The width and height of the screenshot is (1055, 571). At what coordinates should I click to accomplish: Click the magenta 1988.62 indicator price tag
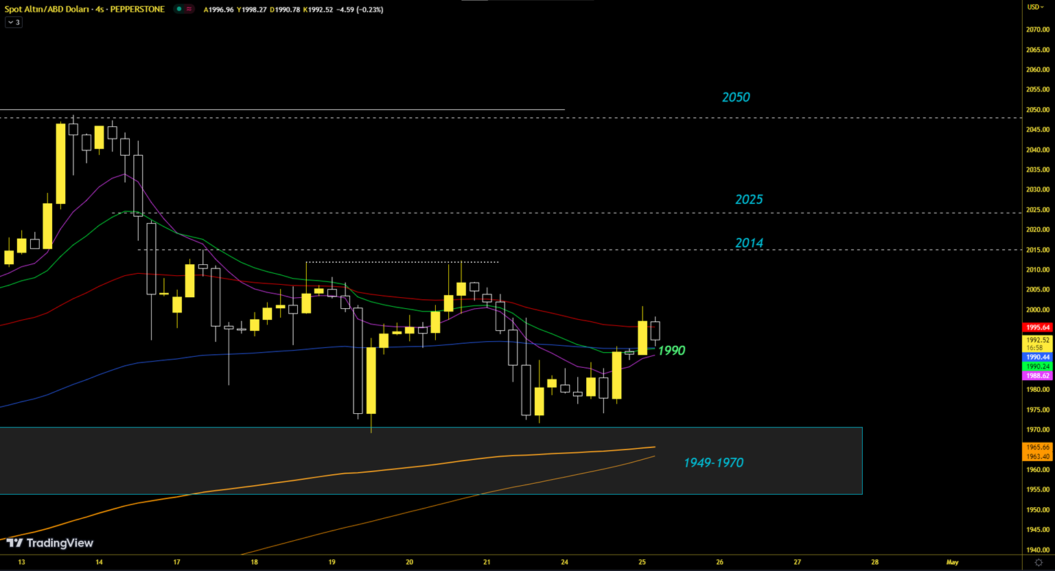coord(1037,376)
